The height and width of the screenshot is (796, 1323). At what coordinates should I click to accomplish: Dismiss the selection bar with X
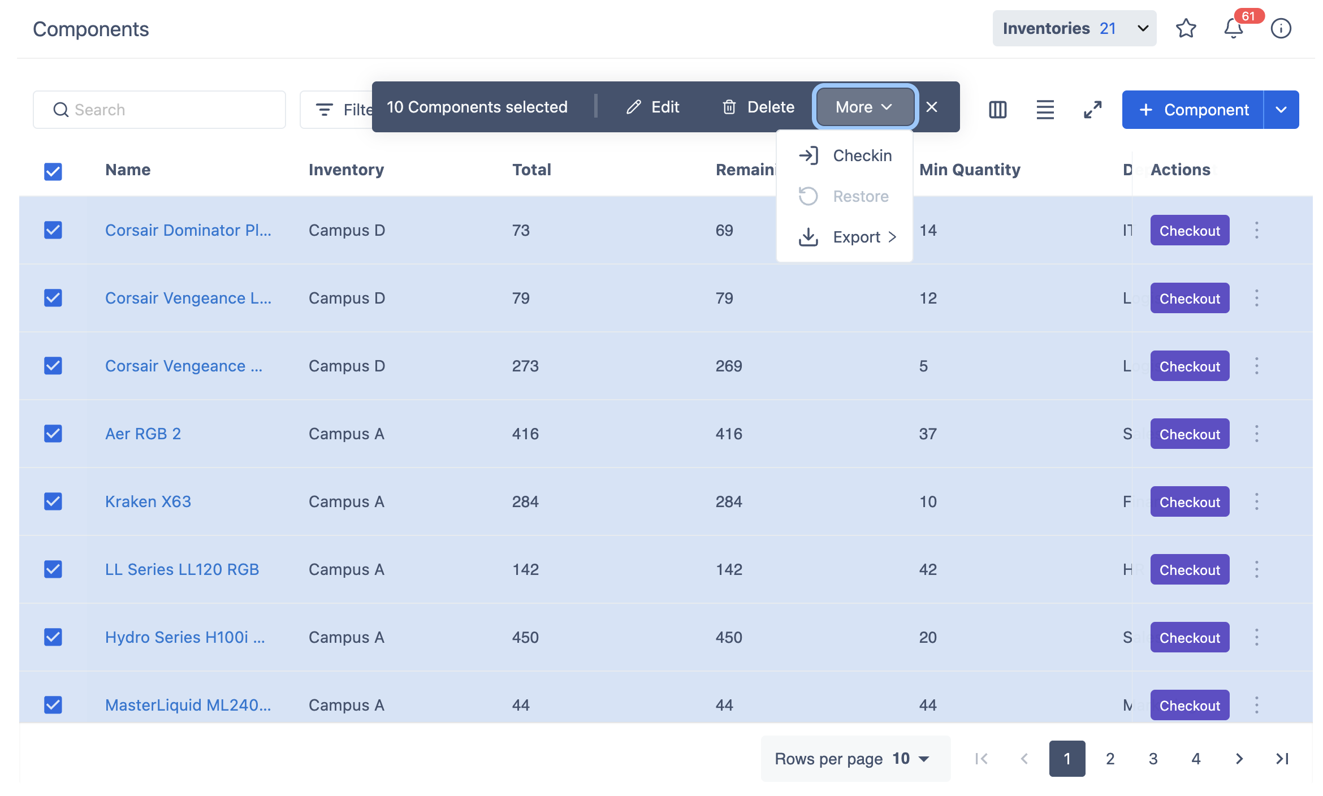[932, 107]
